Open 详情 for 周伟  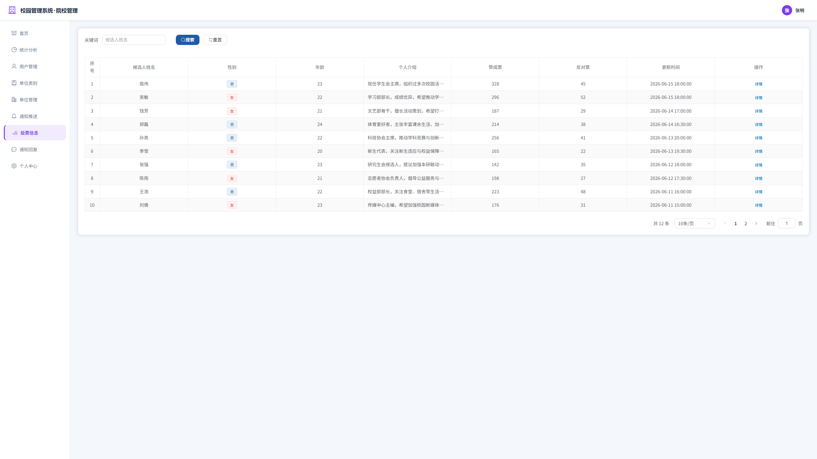pyautogui.click(x=759, y=84)
